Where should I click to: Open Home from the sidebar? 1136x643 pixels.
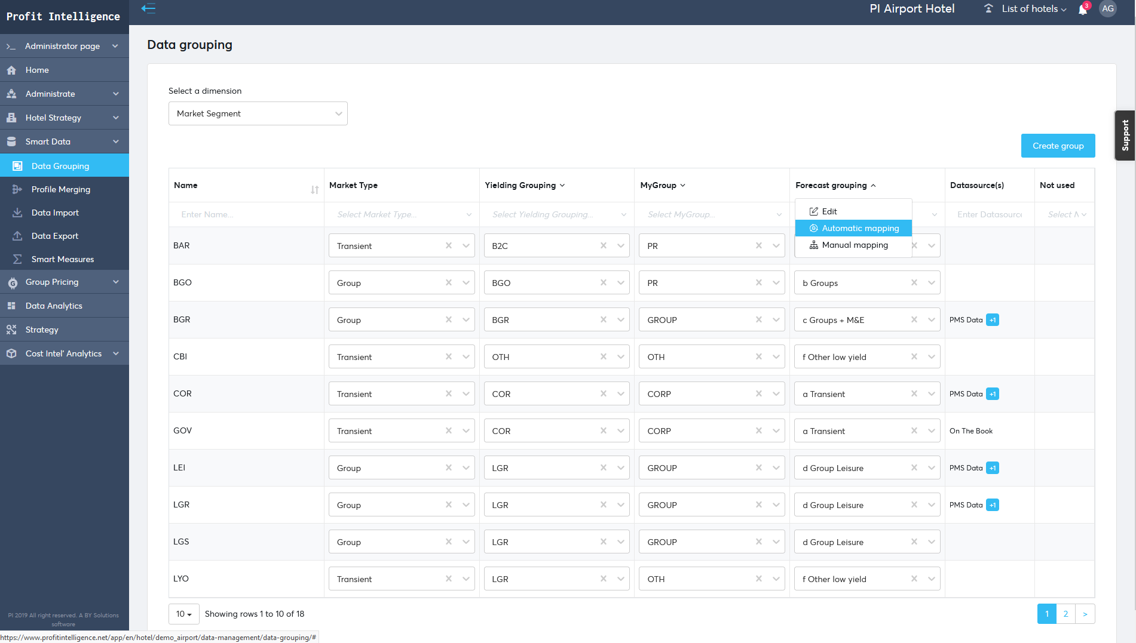point(37,70)
